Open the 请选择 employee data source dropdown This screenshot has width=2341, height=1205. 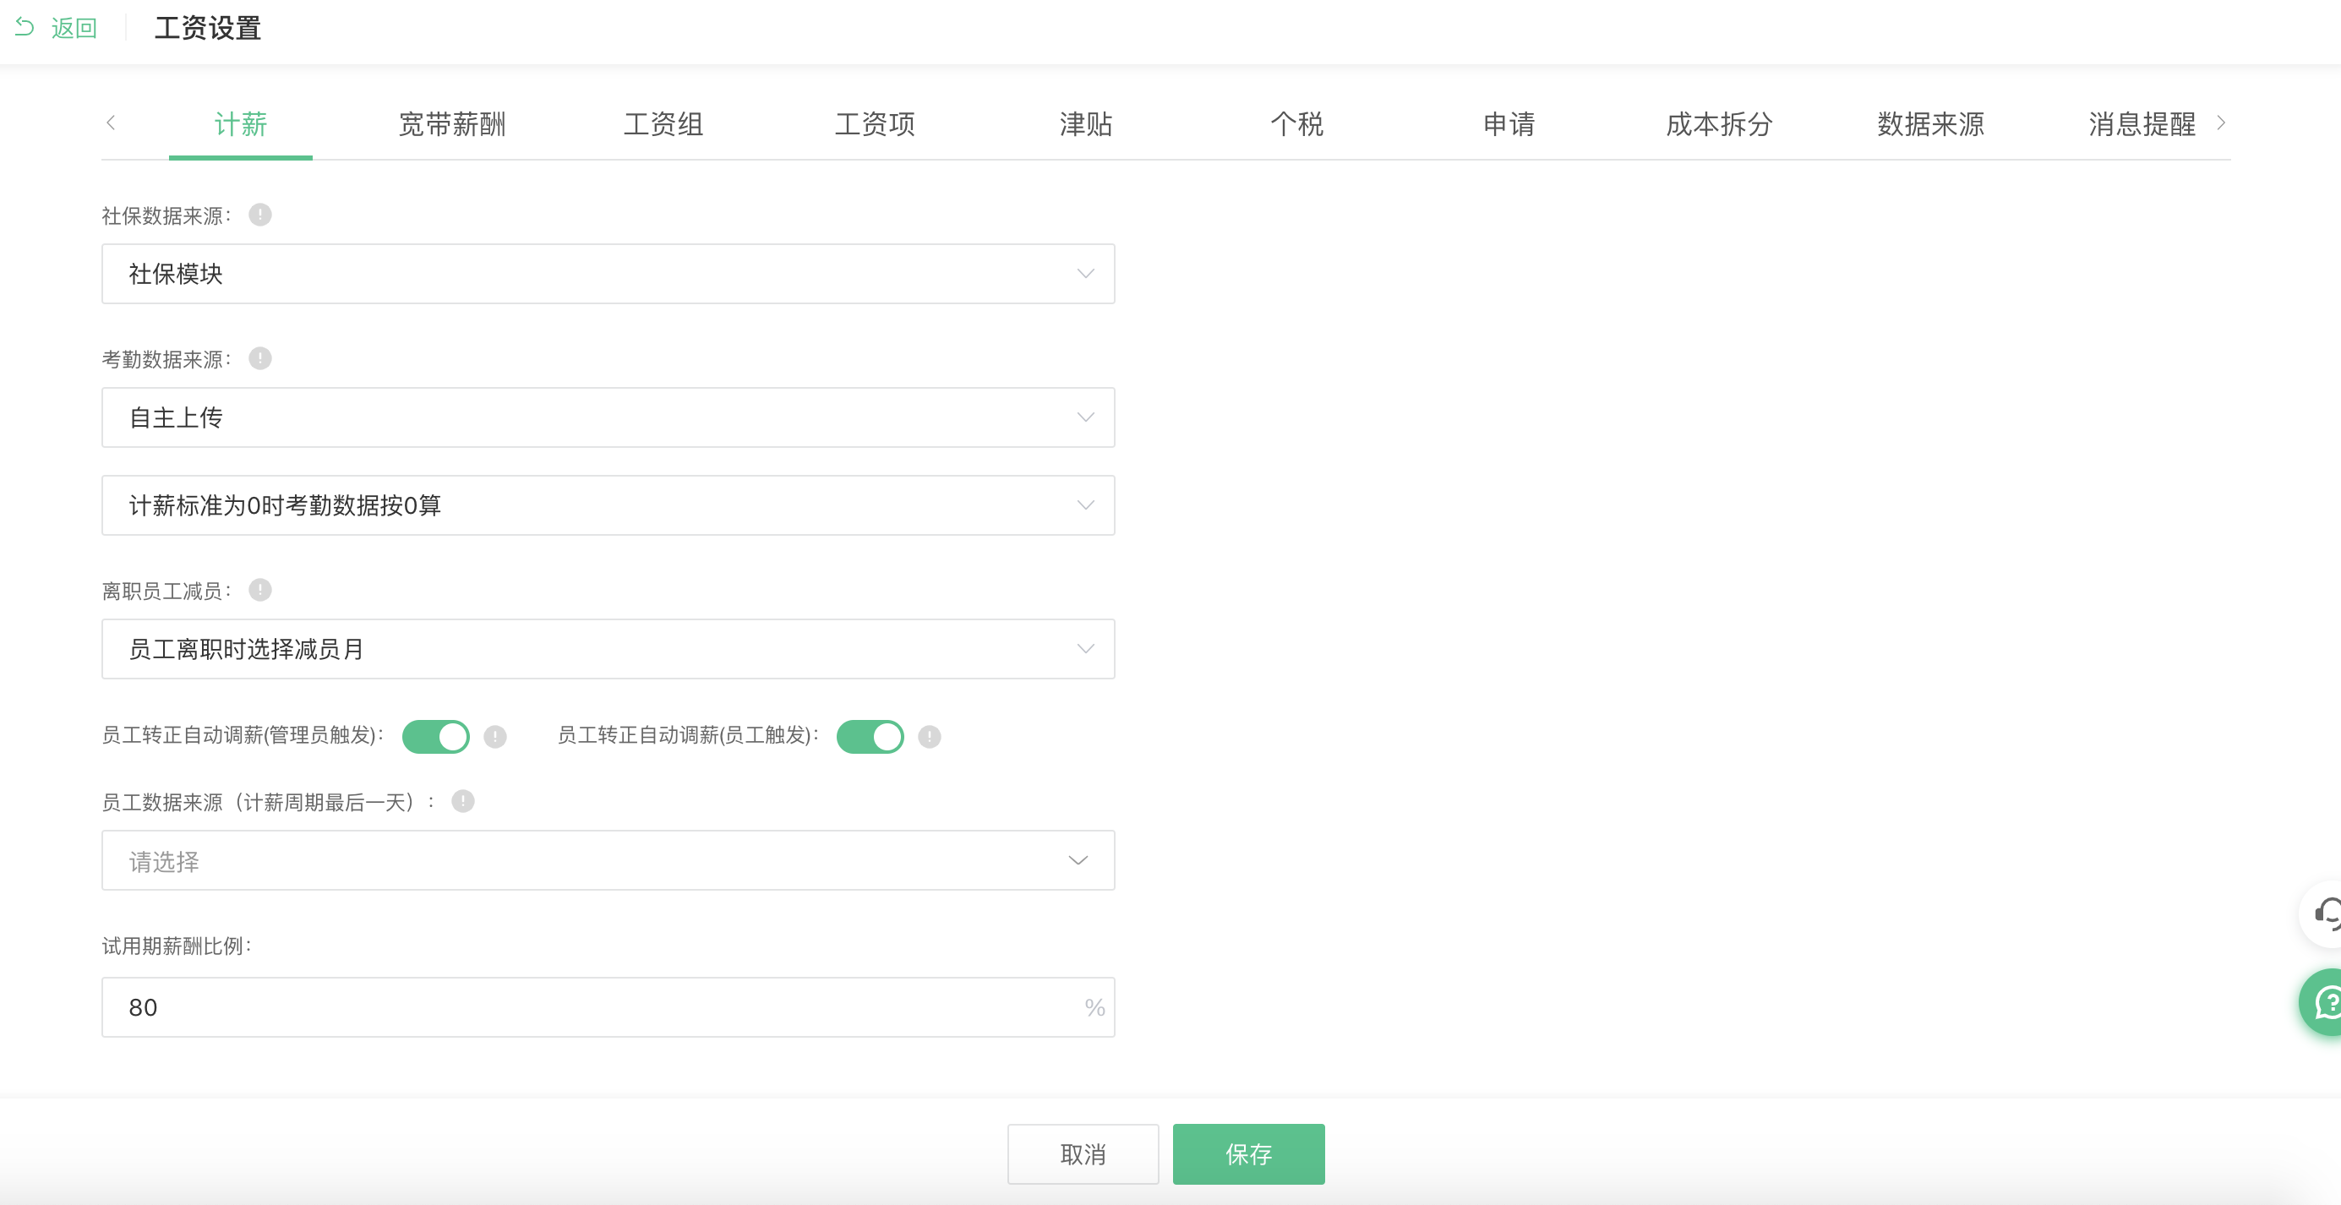(608, 860)
